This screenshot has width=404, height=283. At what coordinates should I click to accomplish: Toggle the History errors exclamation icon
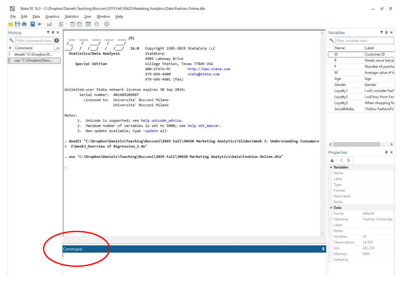click(x=57, y=40)
